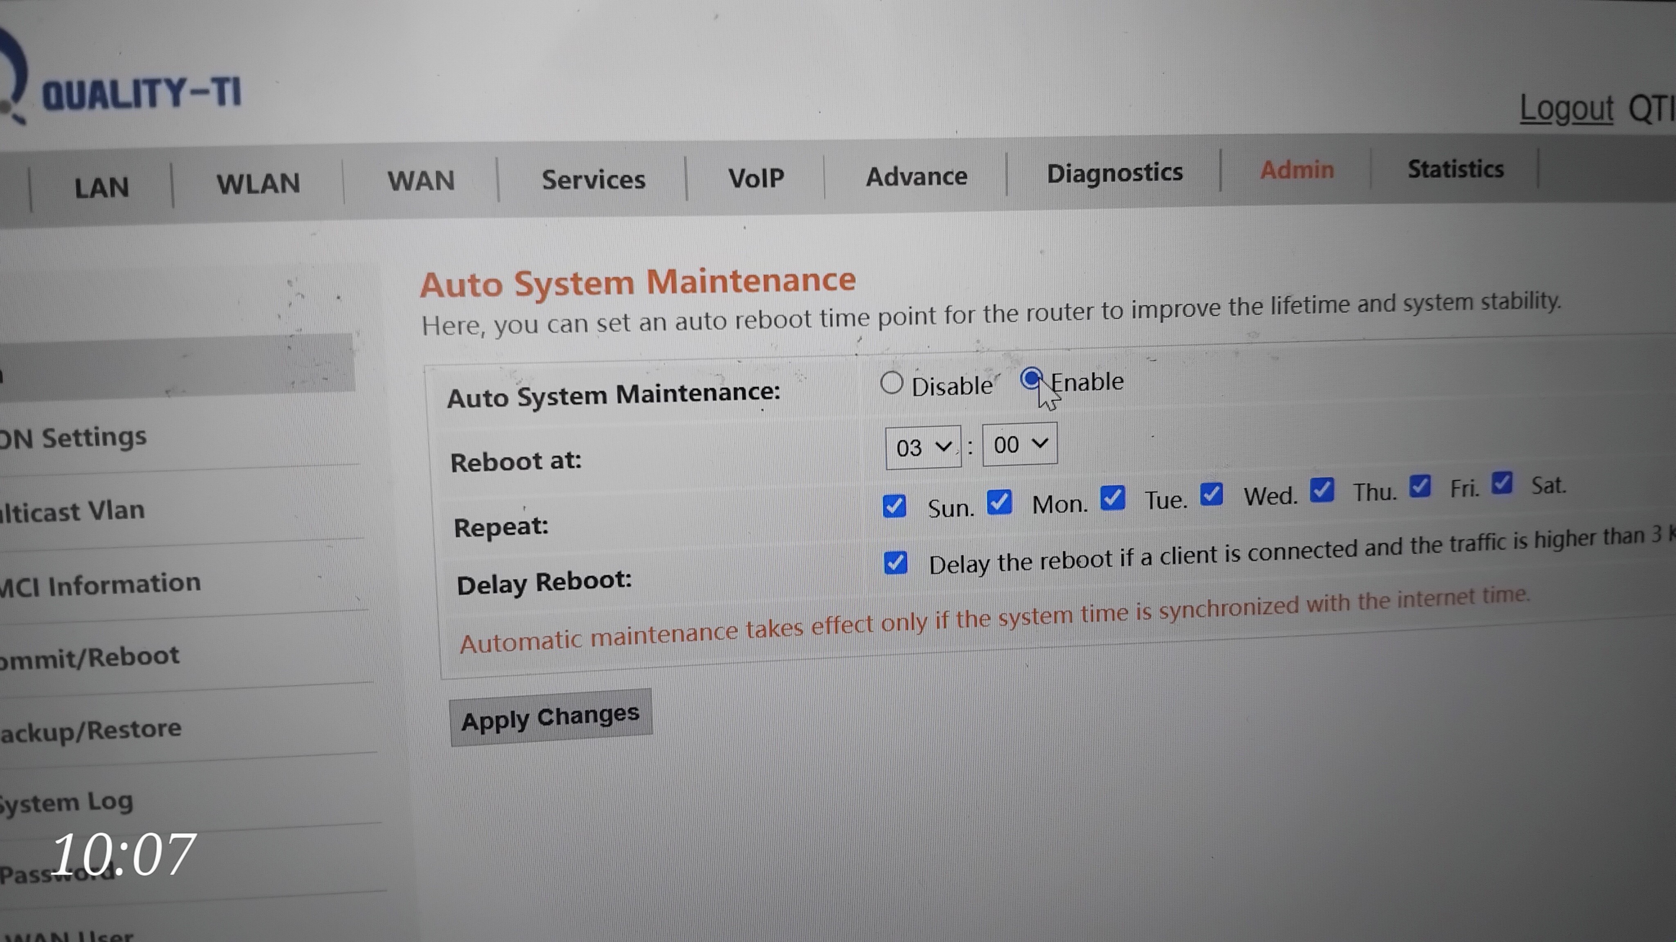Open the reboot minute dropdown
Image resolution: width=1676 pixels, height=942 pixels.
pos(1019,444)
